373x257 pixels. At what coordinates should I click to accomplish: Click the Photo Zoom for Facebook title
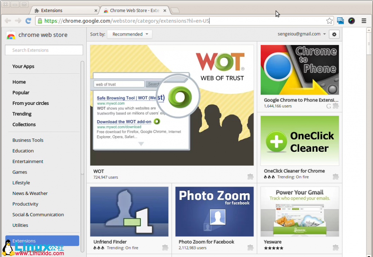(206, 242)
